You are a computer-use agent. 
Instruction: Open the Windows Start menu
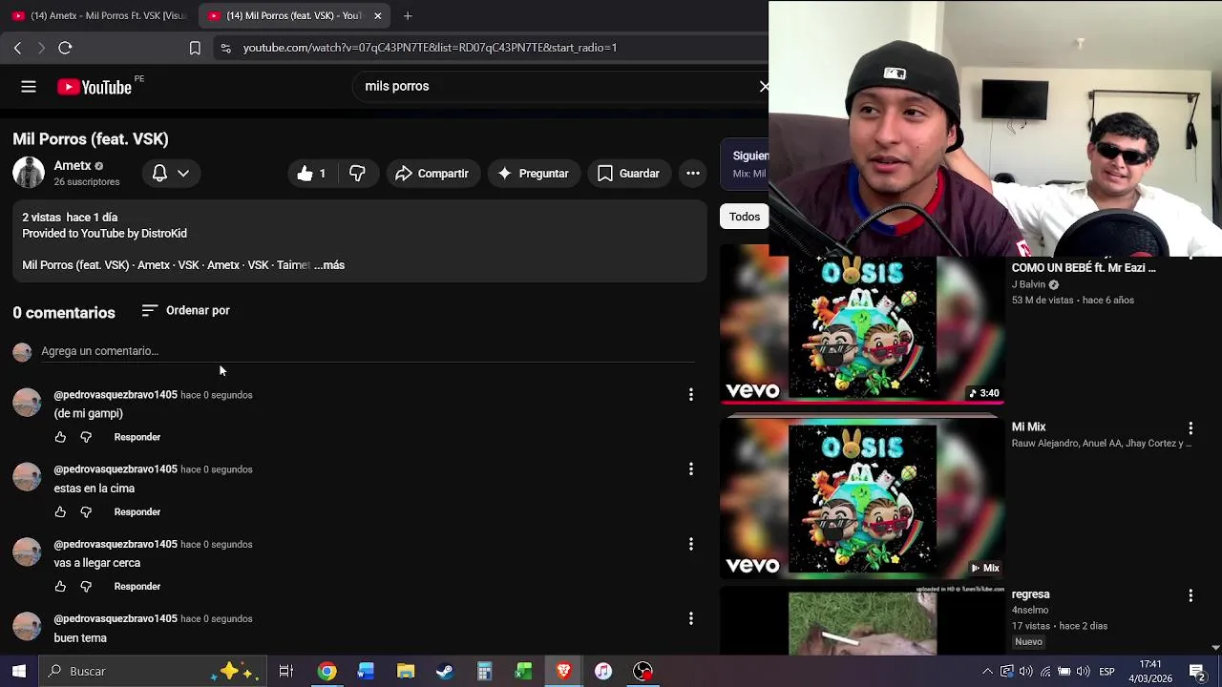pyautogui.click(x=19, y=672)
